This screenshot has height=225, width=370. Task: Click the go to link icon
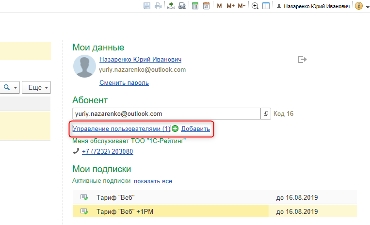click(x=182, y=6)
